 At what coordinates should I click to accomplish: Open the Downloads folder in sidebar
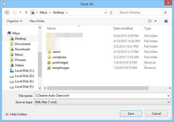22,49
